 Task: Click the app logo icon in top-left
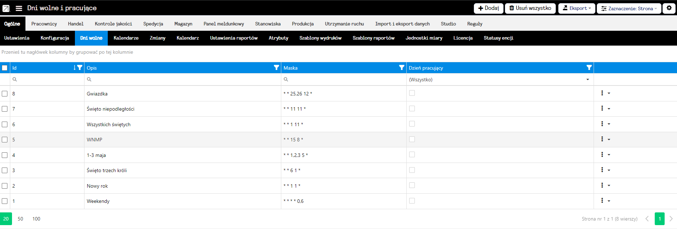click(x=6, y=8)
